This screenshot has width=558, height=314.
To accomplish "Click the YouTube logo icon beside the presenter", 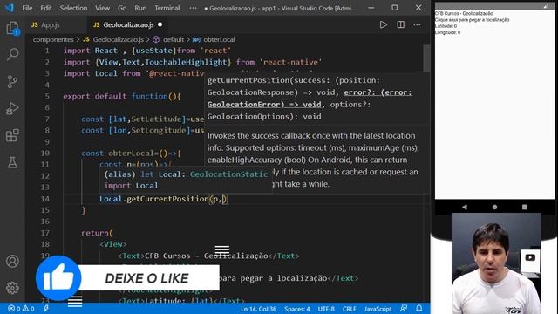I will coord(530,257).
